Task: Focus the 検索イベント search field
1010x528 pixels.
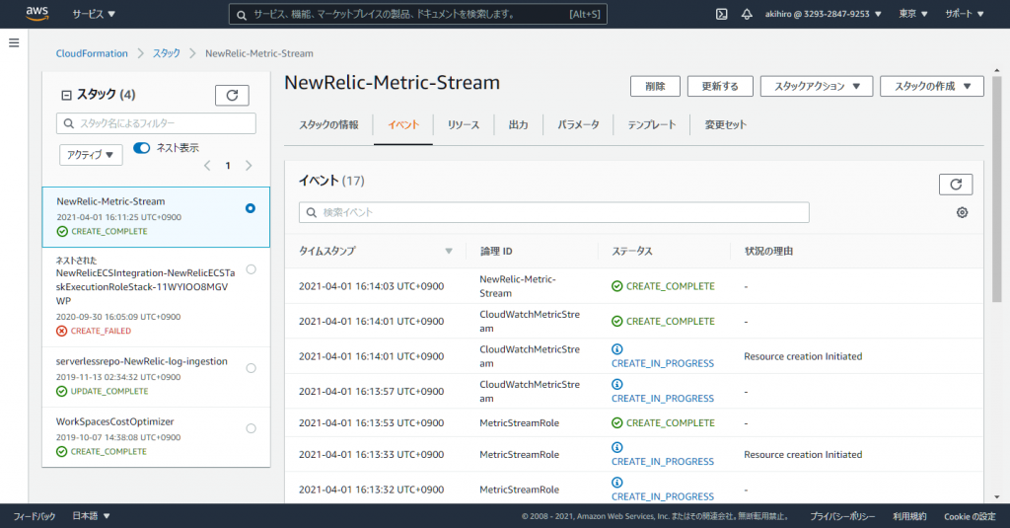Action: point(554,213)
